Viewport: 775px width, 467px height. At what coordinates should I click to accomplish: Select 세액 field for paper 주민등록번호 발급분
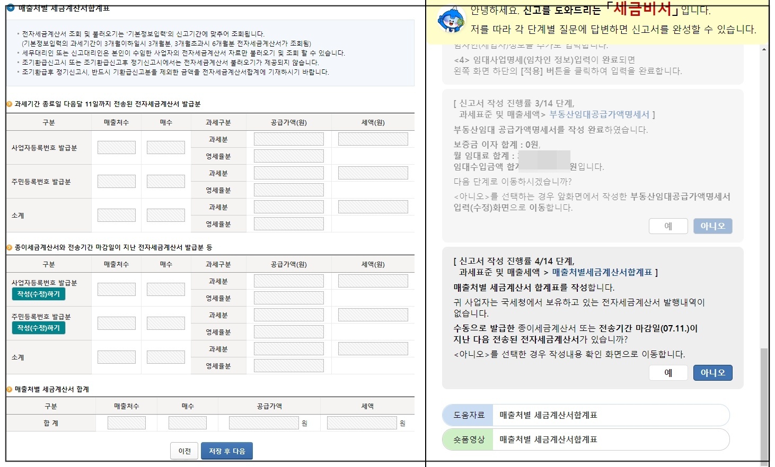373,315
